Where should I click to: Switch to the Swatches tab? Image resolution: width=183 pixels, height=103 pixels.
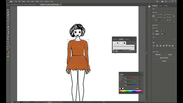pyautogui.click(x=115, y=39)
